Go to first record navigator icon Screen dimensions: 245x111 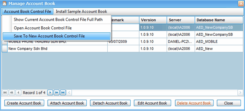[x=5, y=93]
